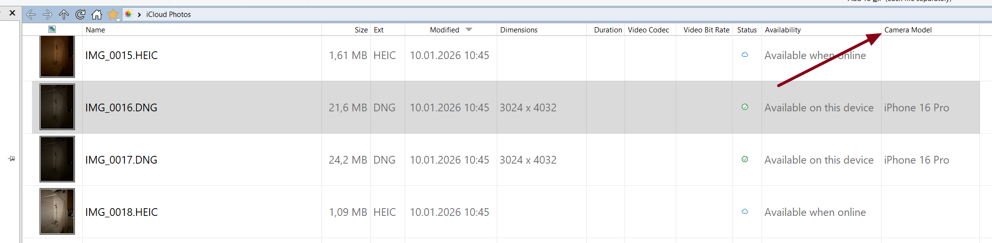This screenshot has height=243, width=992.
Task: Click the iCloud Photos address bar path
Action: 168,15
